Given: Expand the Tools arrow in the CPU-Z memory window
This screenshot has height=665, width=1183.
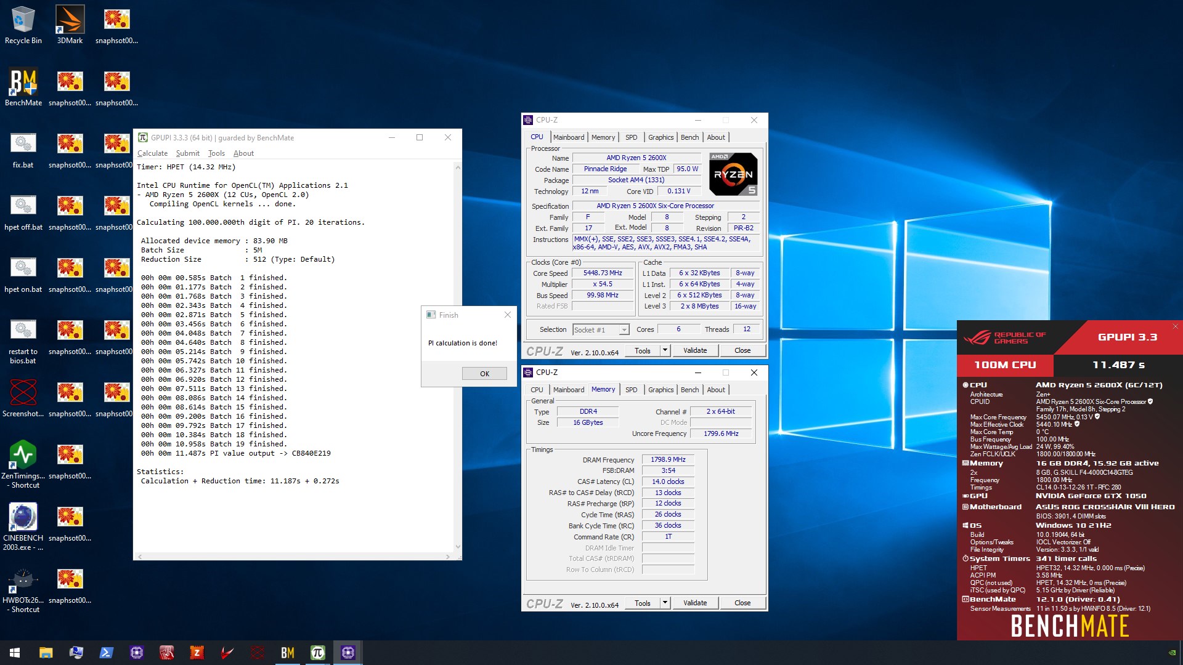Looking at the screenshot, I should (x=665, y=603).
